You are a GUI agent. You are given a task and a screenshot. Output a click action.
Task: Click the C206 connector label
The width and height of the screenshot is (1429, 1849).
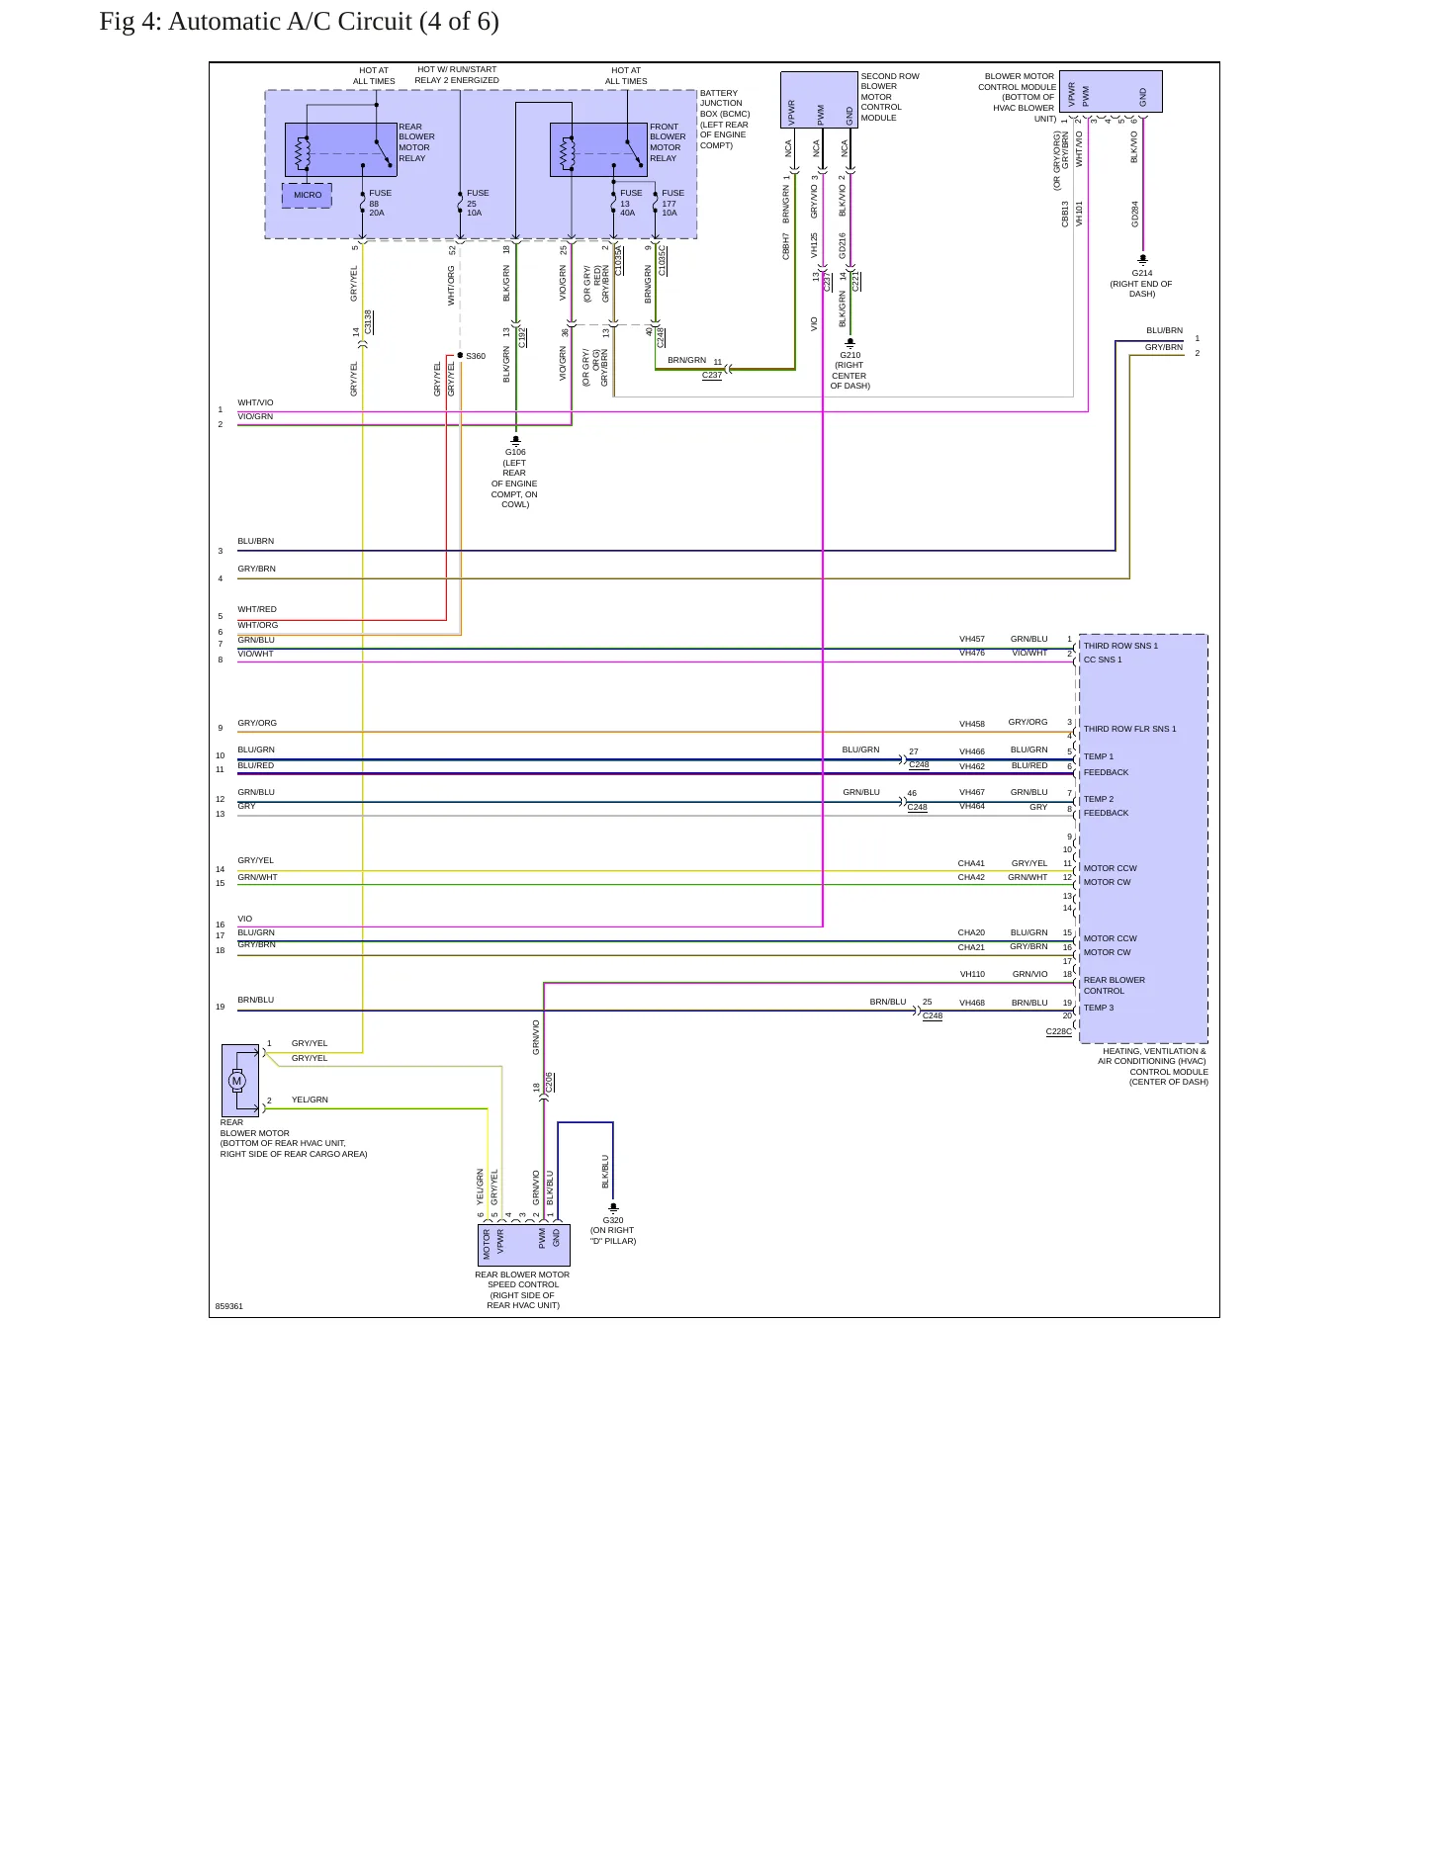549,1083
